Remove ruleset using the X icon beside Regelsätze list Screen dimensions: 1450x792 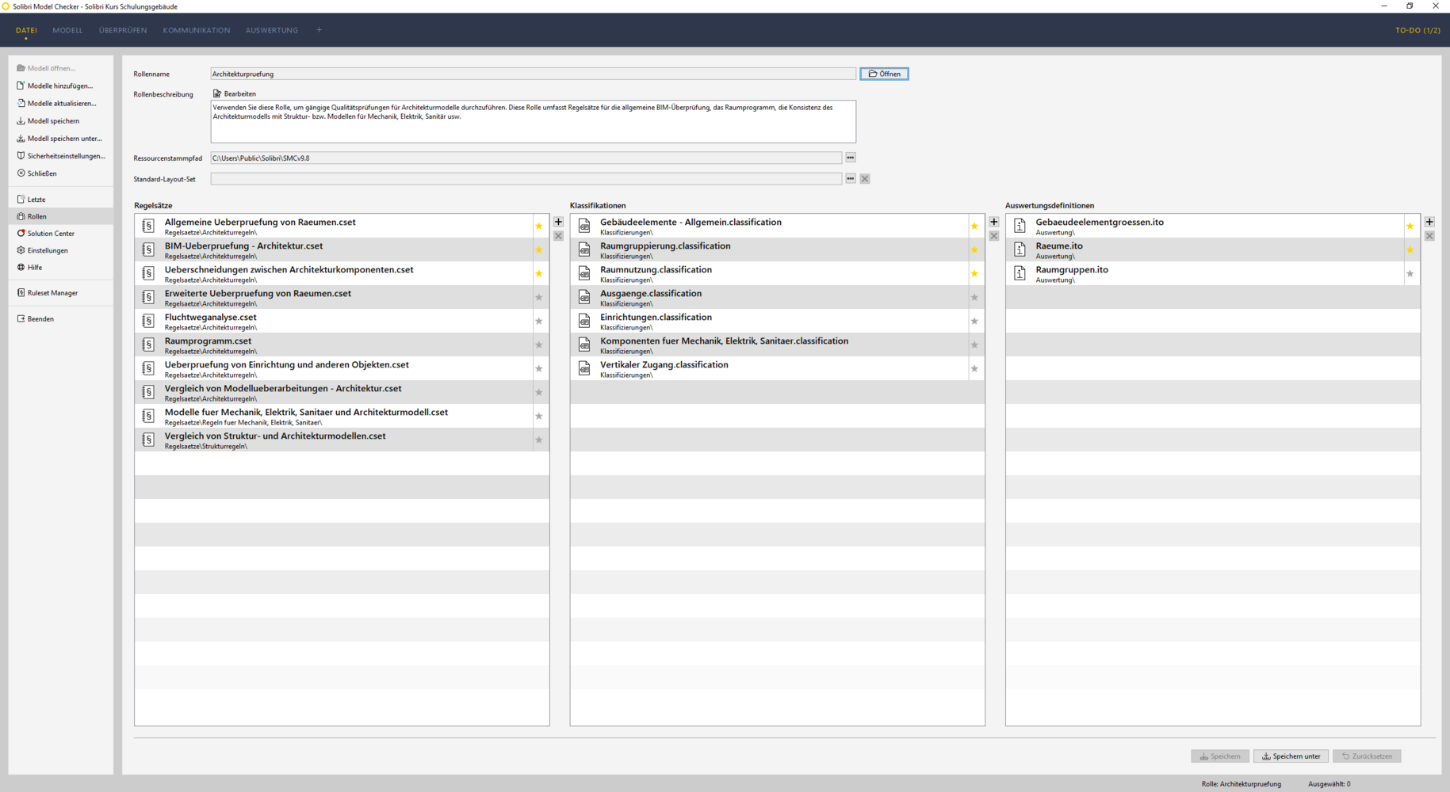558,236
